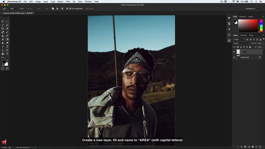The image size is (265, 149).
Task: Toggle the adjustment layers filter
Action: [x=251, y=39]
